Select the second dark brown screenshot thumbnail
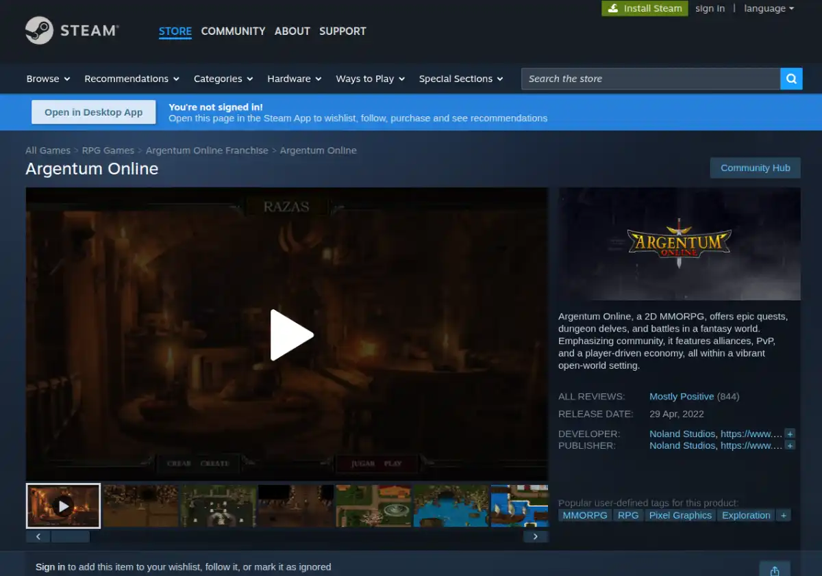822x576 pixels. pos(140,506)
